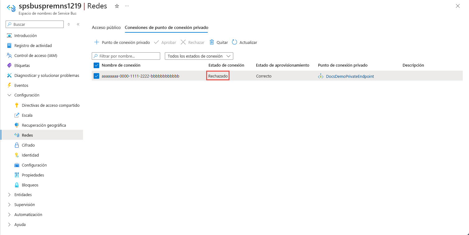Click the Filtrar por nombre input field

click(126, 56)
